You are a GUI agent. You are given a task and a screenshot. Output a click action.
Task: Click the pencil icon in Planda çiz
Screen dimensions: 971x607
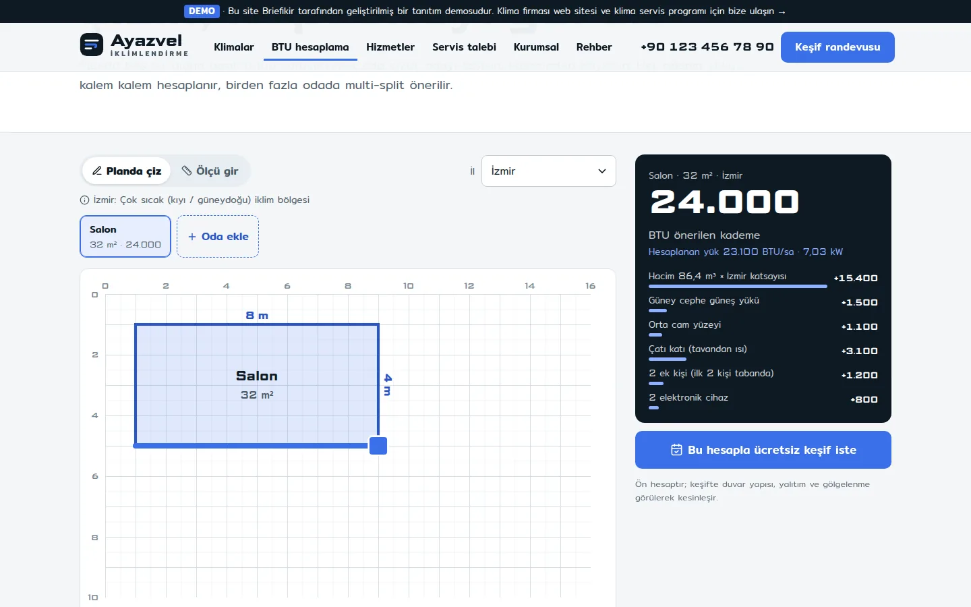click(97, 171)
